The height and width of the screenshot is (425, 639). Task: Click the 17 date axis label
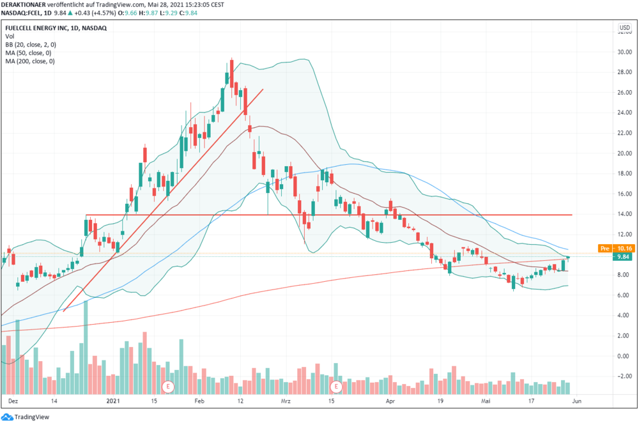pyautogui.click(x=531, y=401)
